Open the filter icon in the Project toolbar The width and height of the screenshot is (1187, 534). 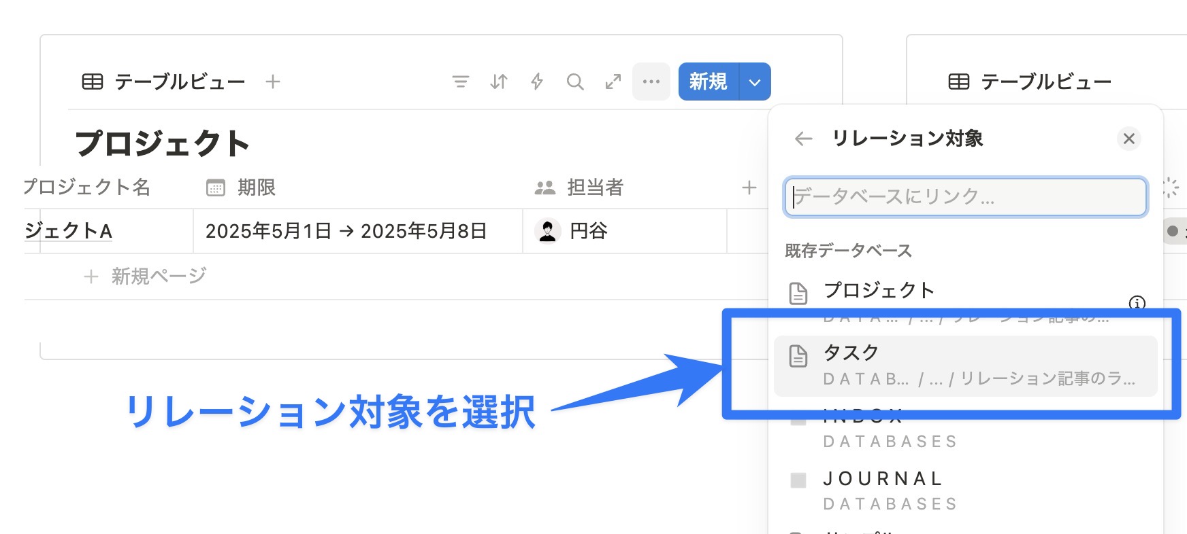461,82
